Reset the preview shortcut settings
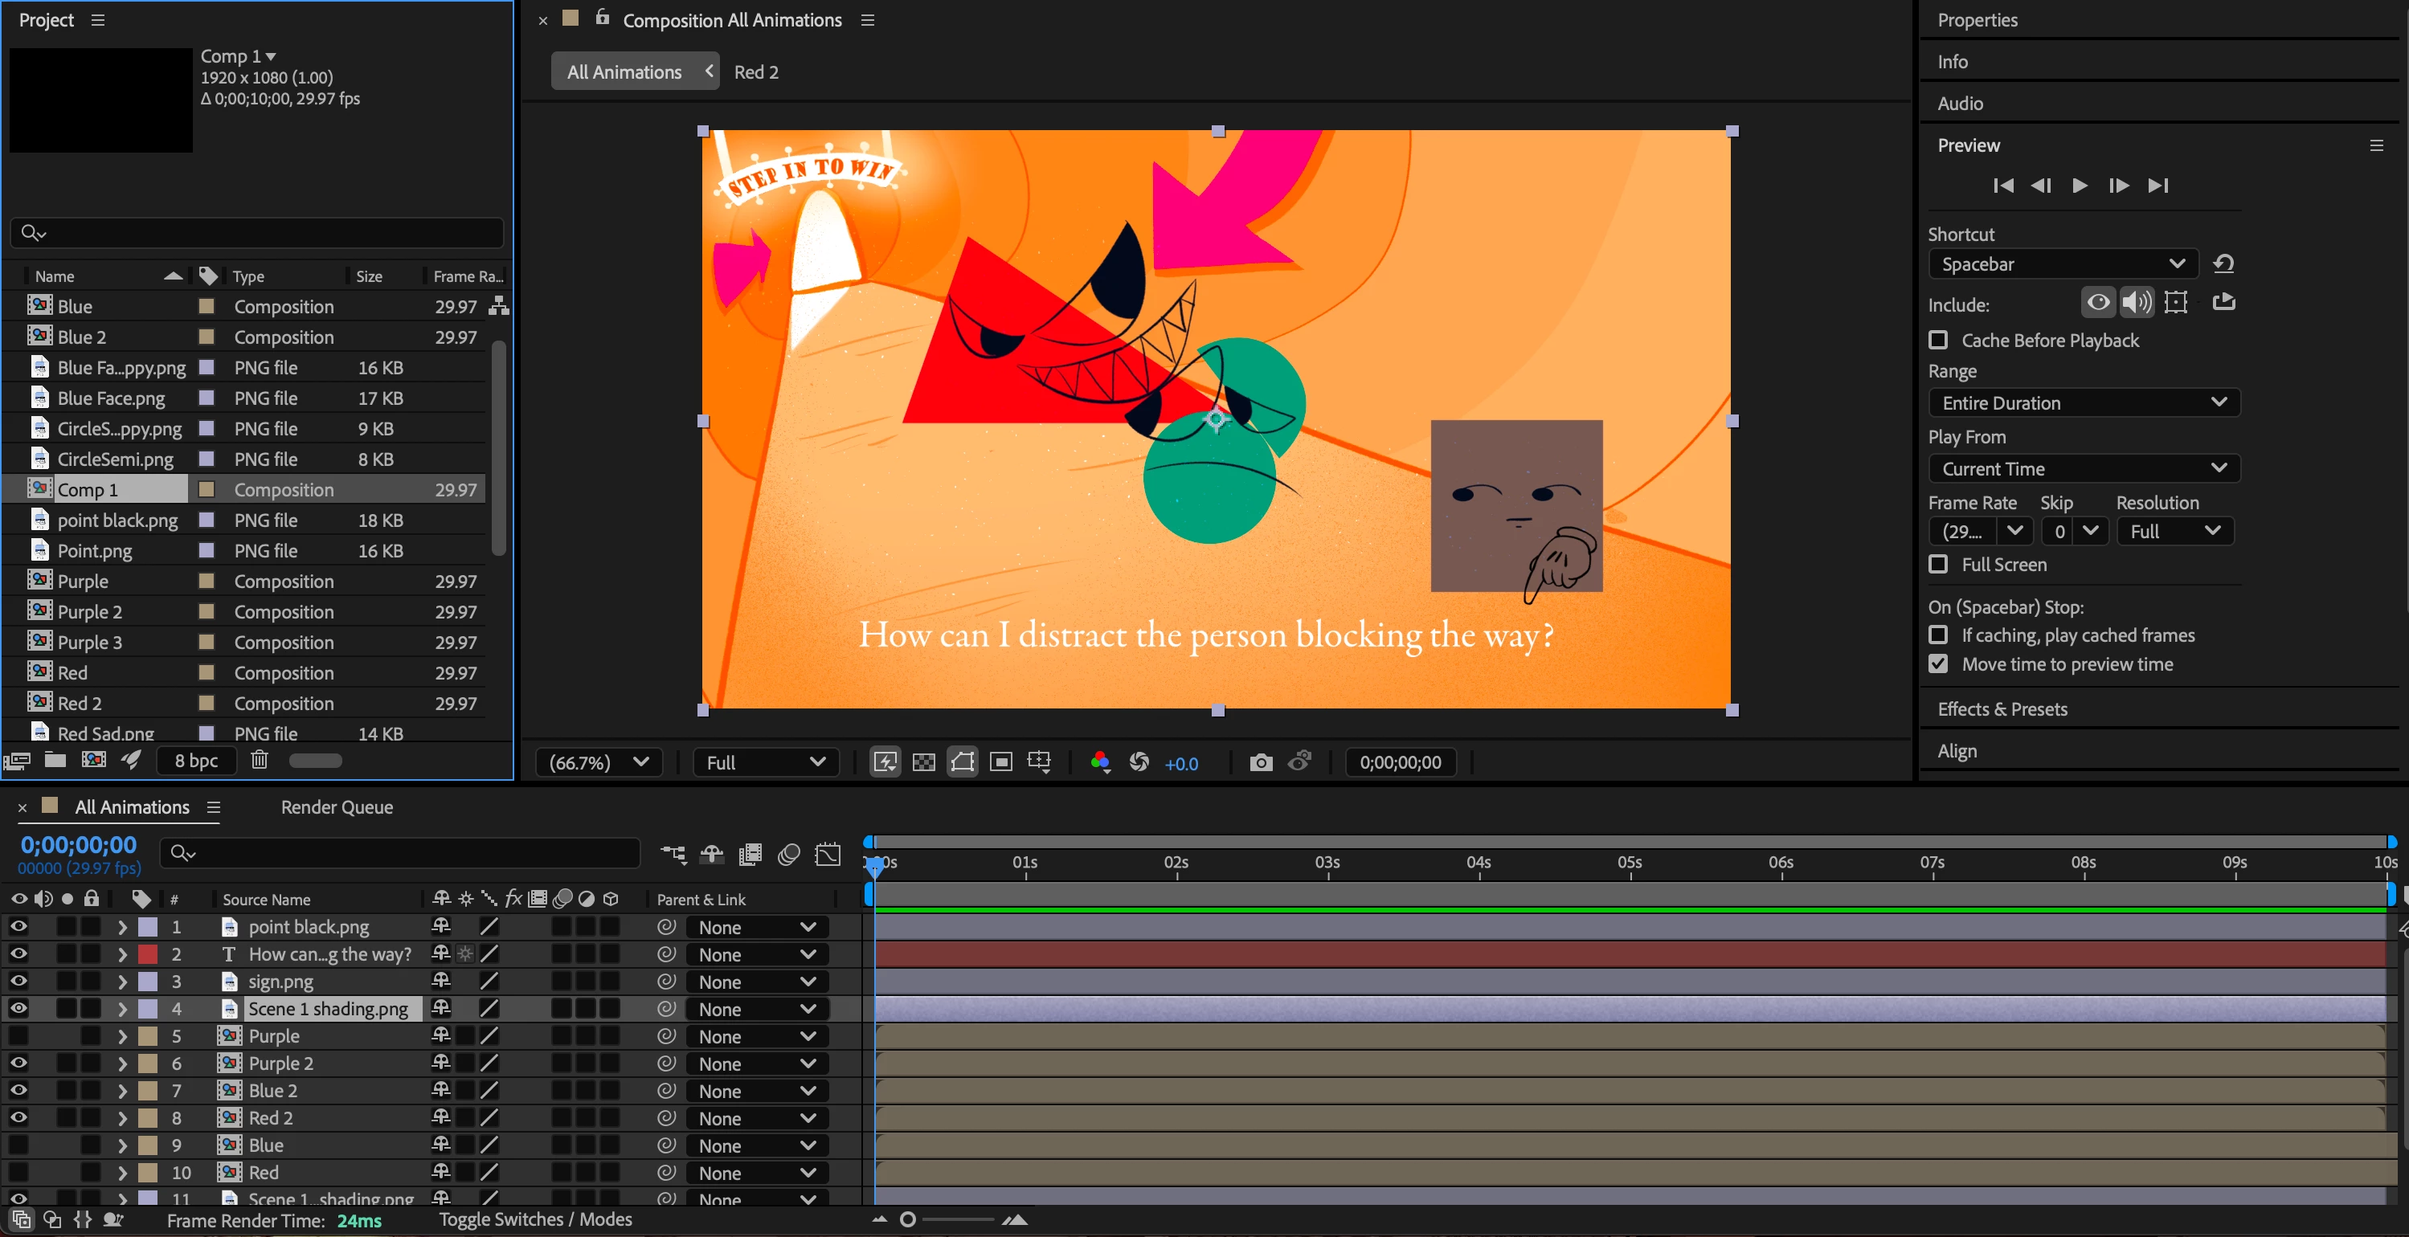This screenshot has height=1237, width=2409. 2224,263
